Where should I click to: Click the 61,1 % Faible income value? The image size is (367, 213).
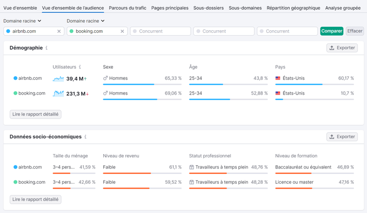tap(175, 167)
